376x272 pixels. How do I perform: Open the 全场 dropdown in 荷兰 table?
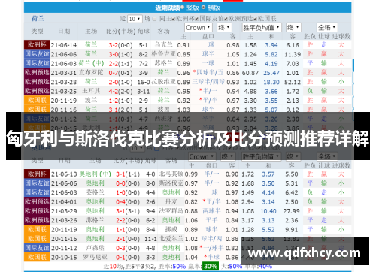pos(327,27)
